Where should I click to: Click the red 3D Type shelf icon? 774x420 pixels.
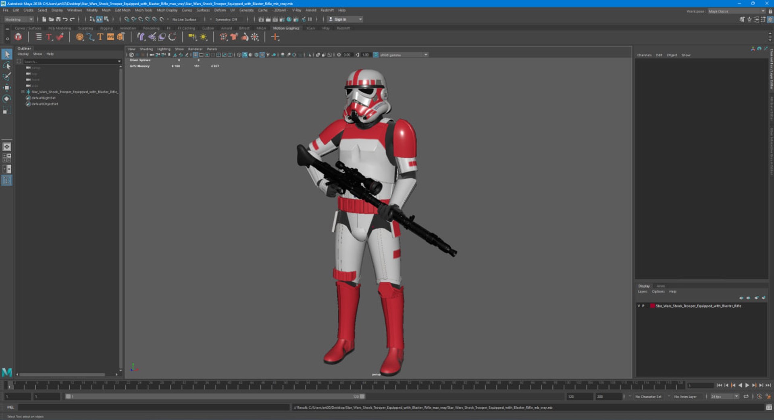click(x=49, y=37)
